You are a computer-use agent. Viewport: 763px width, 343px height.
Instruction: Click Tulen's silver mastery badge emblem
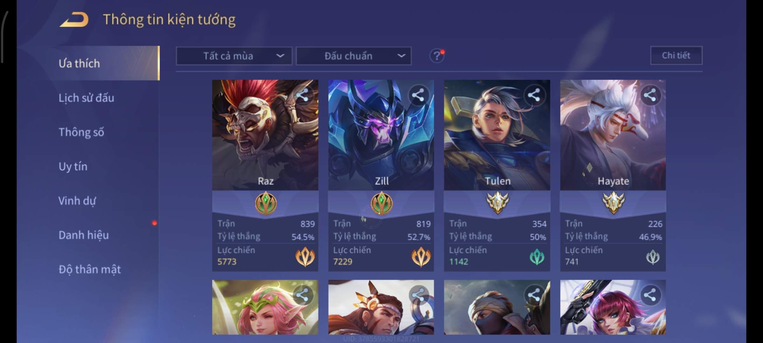click(x=498, y=203)
